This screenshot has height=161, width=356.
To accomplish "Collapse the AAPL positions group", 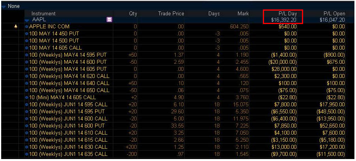I will point(26,20).
